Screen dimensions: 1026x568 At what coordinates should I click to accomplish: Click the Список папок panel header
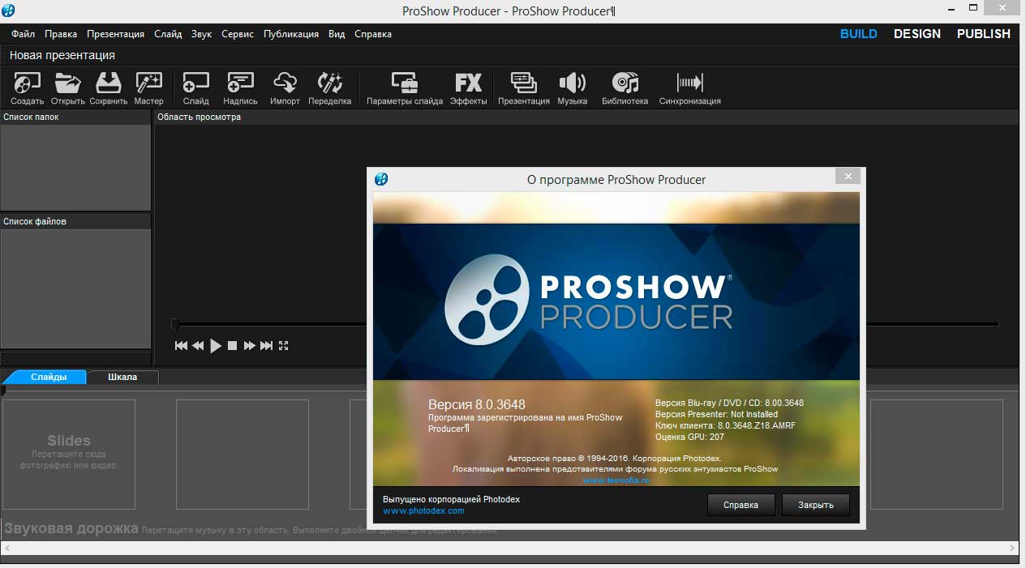point(75,117)
